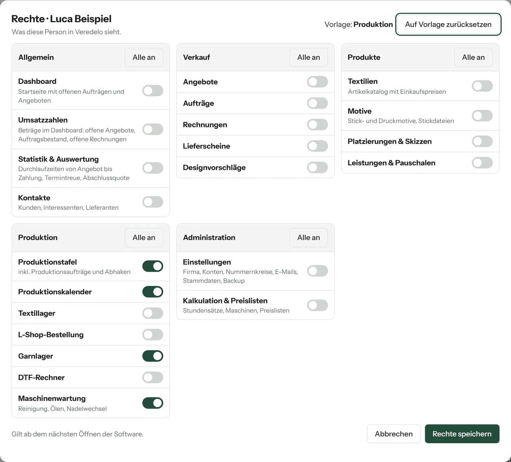Disable the Produktionstafel toggle
This screenshot has height=462, width=511.
[x=153, y=266]
